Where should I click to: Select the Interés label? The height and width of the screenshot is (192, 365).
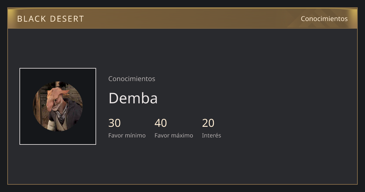point(211,135)
